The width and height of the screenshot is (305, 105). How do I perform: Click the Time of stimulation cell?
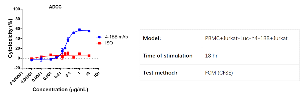pos(171,56)
